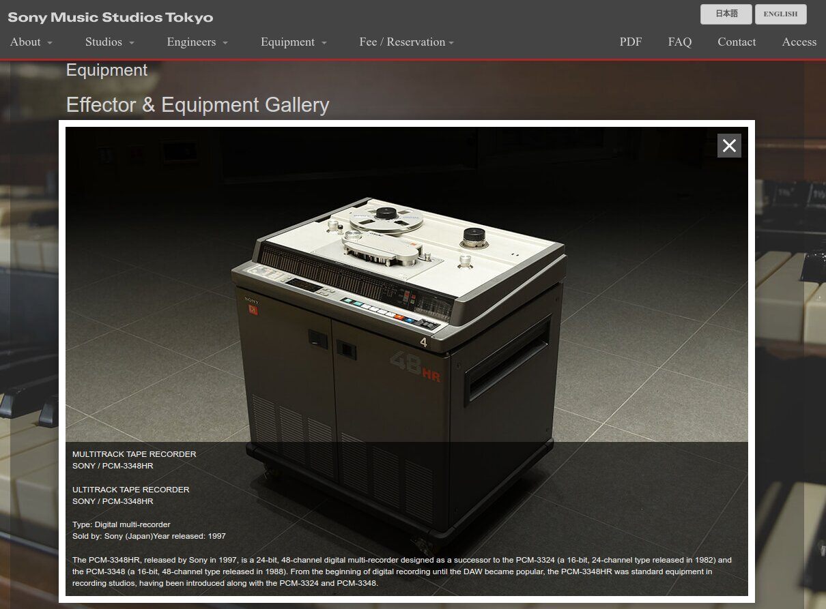Expand the Equipment dropdown menu
826x609 pixels.
click(294, 42)
